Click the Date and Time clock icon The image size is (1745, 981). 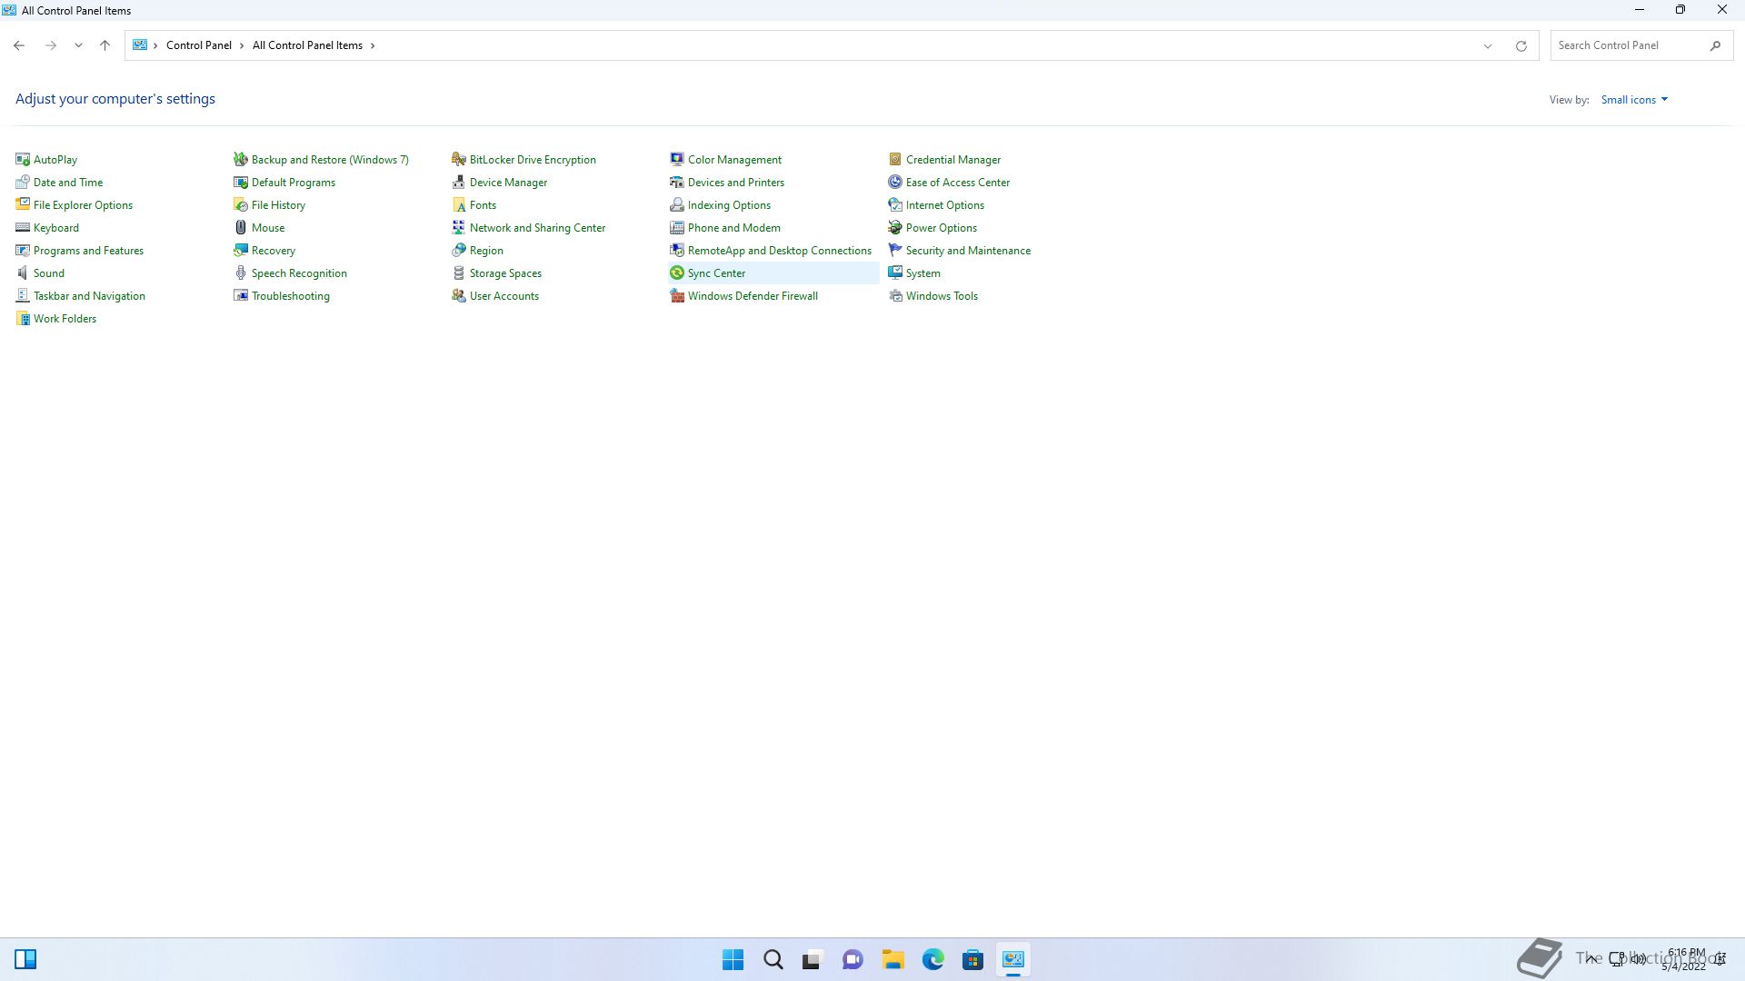(x=23, y=182)
